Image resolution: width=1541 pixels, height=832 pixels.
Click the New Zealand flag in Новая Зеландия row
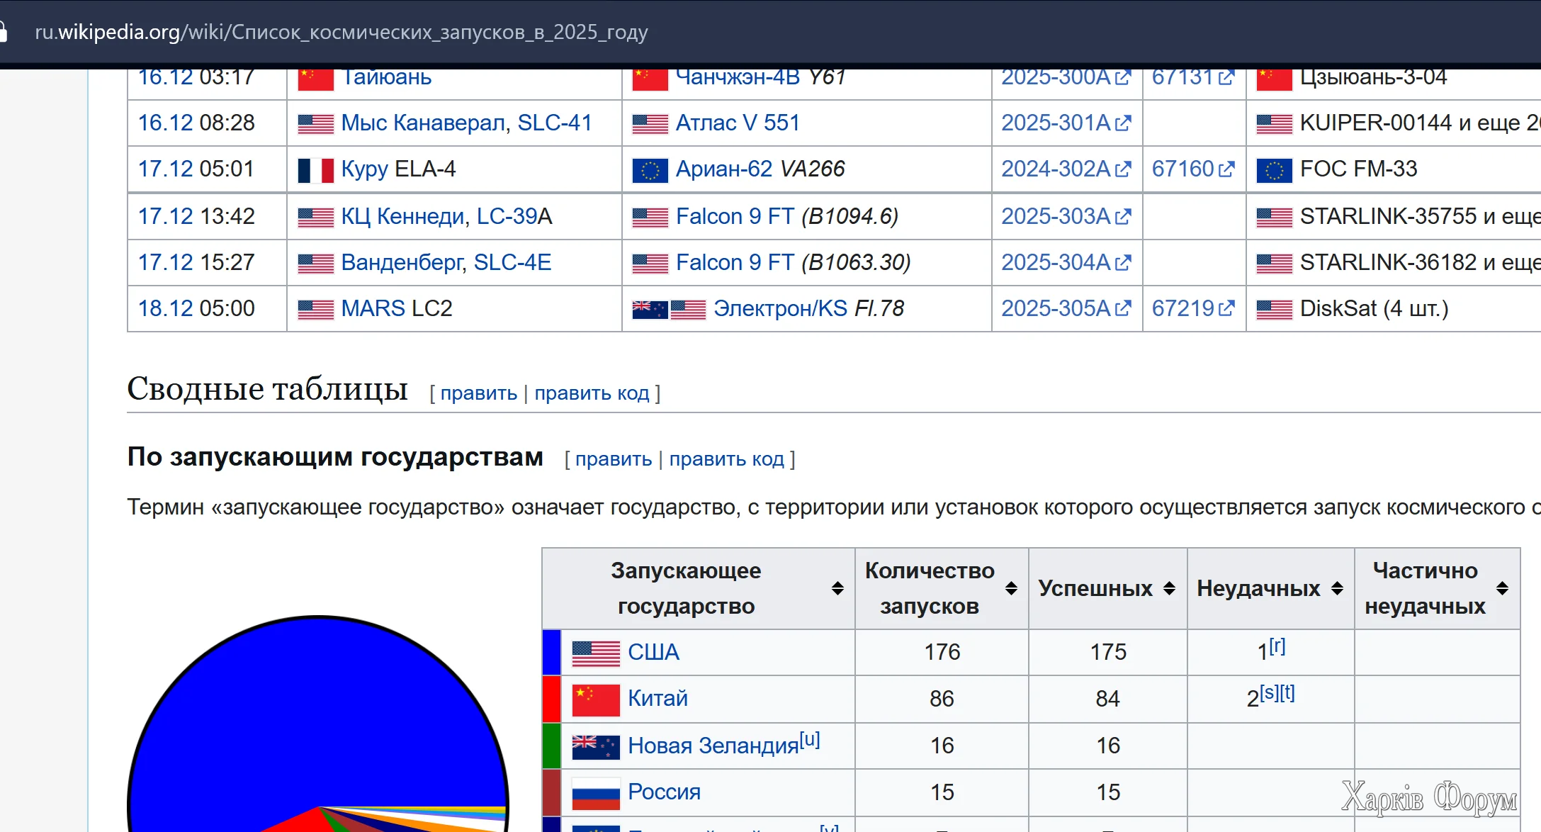[595, 746]
